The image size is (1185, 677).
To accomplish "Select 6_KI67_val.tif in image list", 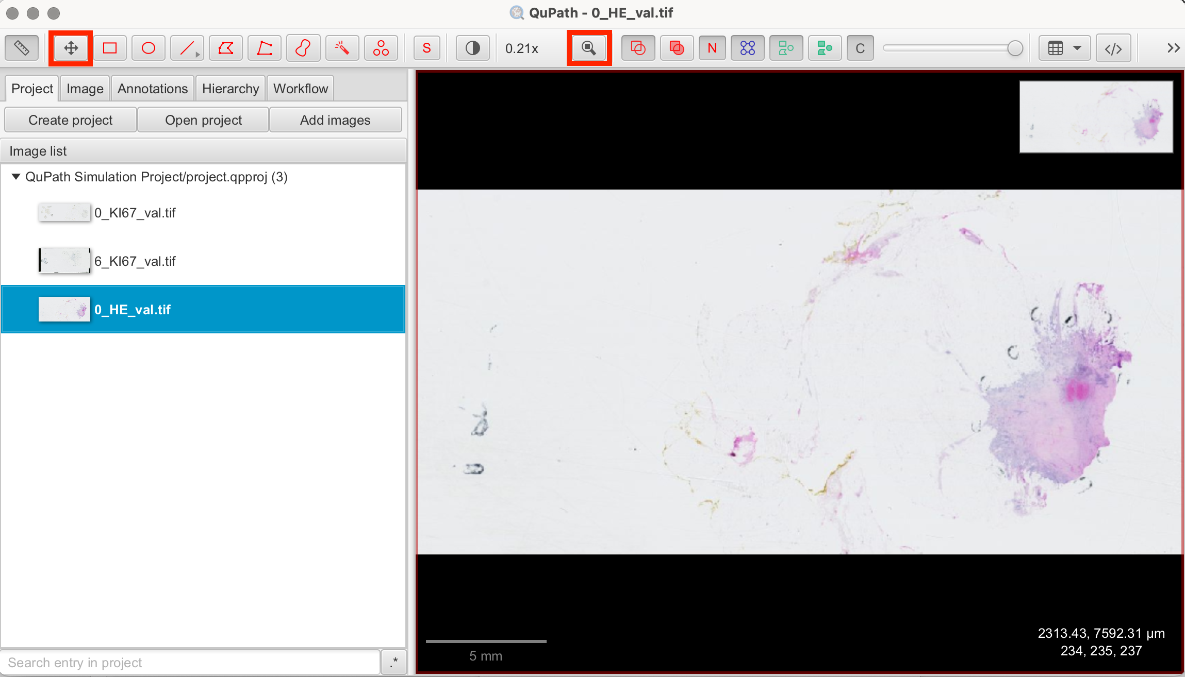I will [x=135, y=261].
